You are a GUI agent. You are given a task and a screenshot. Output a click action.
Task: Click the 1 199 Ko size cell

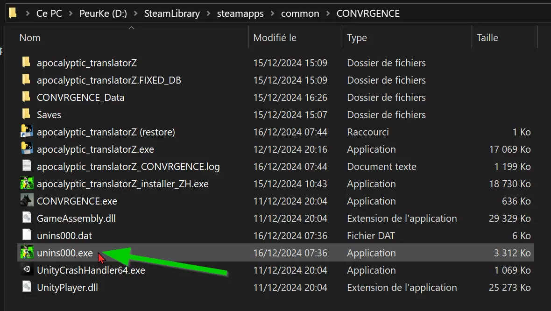[512, 166]
